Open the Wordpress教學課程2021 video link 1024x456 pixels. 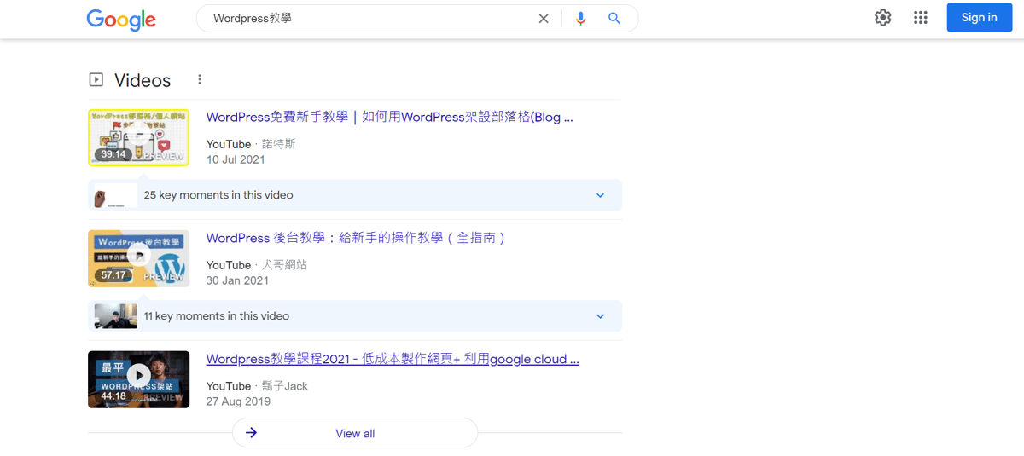(x=393, y=360)
